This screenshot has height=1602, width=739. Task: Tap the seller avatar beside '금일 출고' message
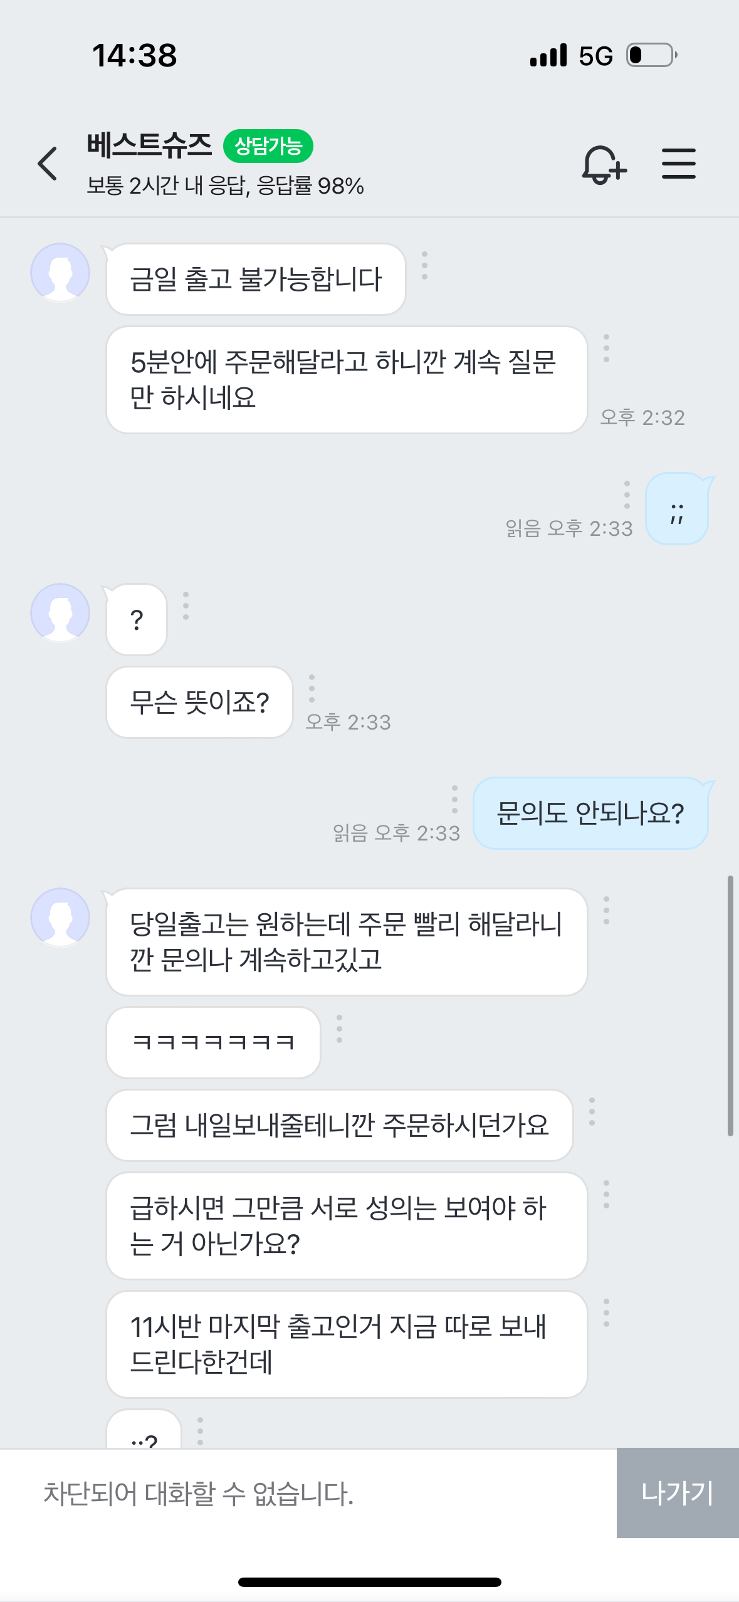[60, 273]
